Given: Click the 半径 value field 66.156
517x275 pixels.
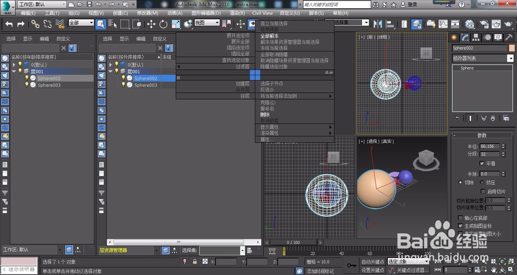Looking at the screenshot, I should click(490, 146).
